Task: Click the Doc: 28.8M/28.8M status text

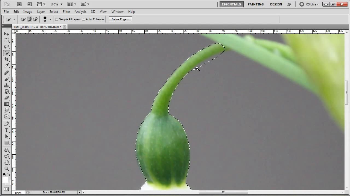Action: click(54, 192)
